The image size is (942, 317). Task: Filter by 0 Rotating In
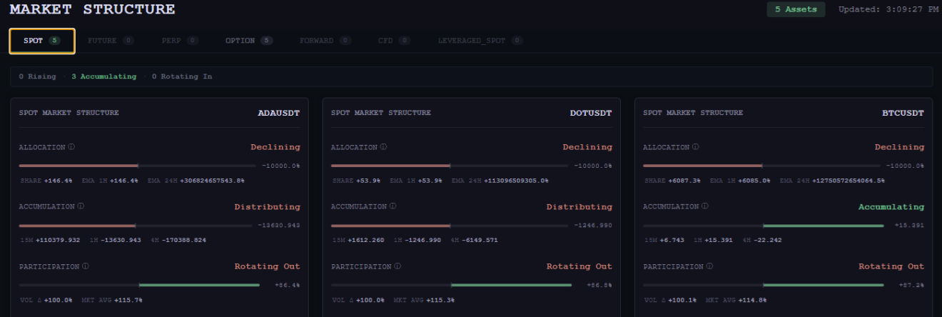181,76
